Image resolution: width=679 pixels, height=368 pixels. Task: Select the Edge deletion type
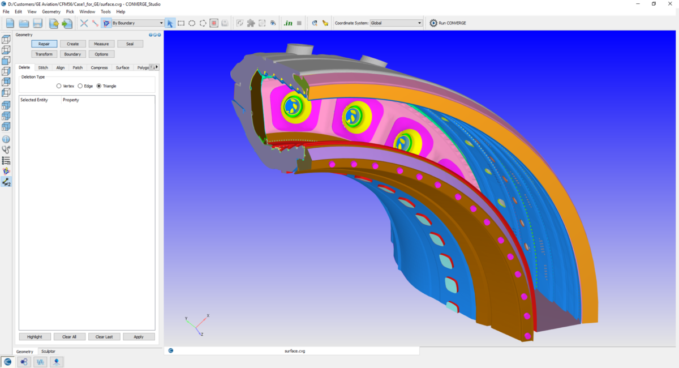point(81,86)
